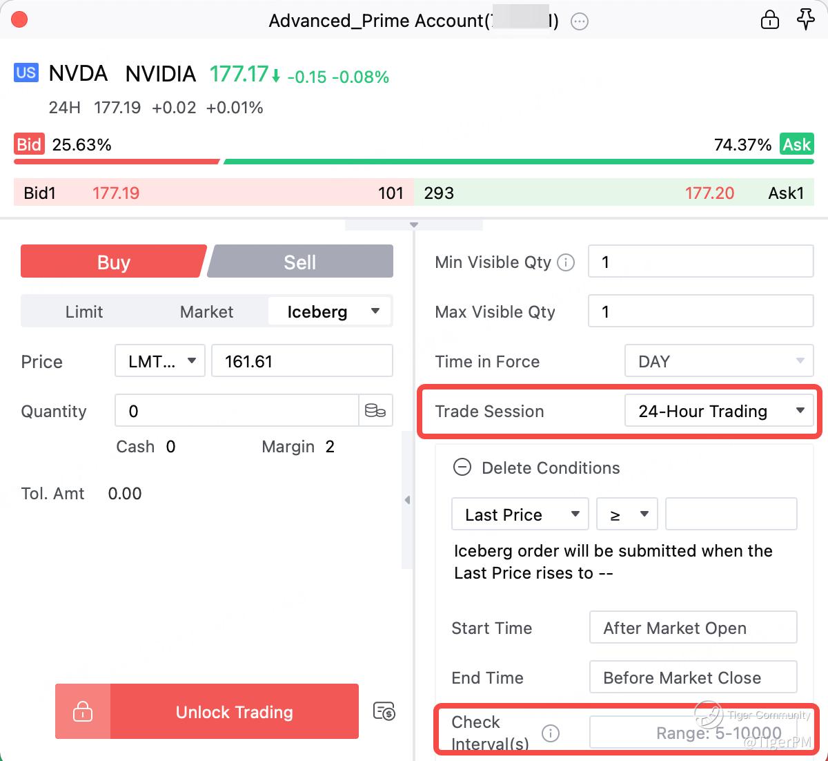The width and height of the screenshot is (828, 761).
Task: Click the Price input field 161.61
Action: (302, 361)
